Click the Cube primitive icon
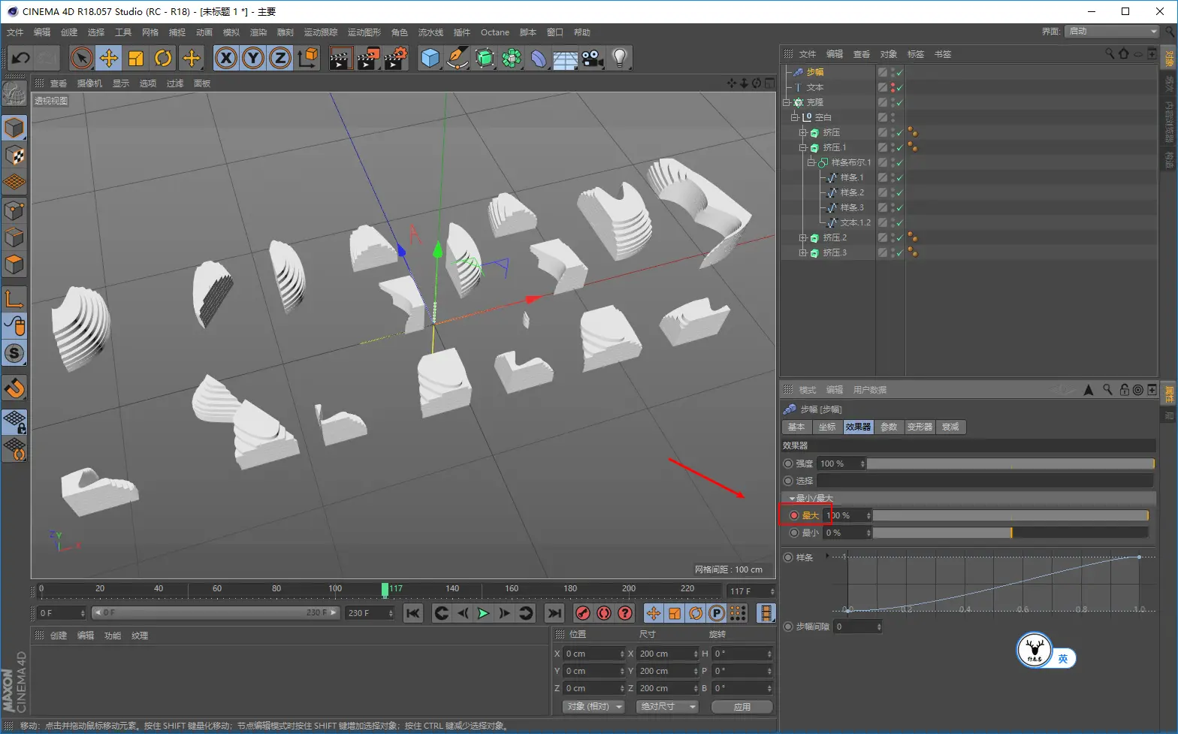Screen dimensions: 1178x734 pyautogui.click(x=430, y=58)
